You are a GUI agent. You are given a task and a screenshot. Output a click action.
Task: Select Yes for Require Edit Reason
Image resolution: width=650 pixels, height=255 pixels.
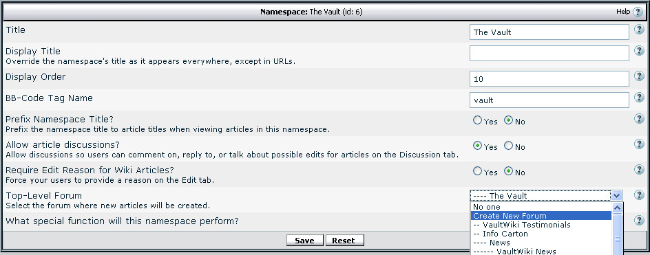(478, 171)
